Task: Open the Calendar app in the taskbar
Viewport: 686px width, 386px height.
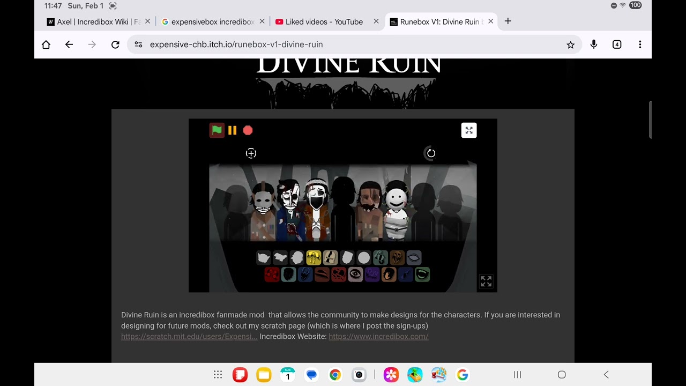Action: [288, 375]
